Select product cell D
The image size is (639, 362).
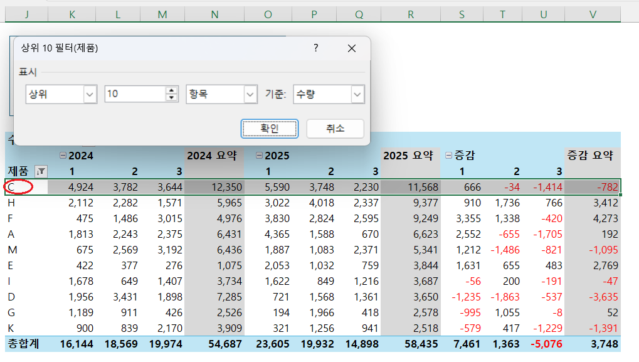(x=26, y=297)
